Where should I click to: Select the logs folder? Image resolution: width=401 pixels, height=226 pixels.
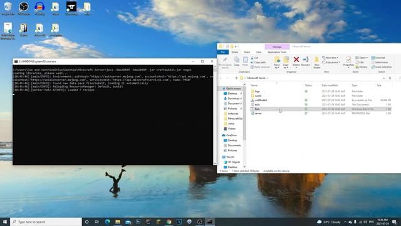point(258,91)
